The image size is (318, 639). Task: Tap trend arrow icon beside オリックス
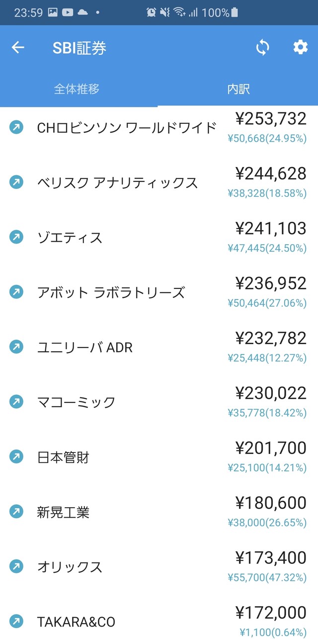pos(16,566)
